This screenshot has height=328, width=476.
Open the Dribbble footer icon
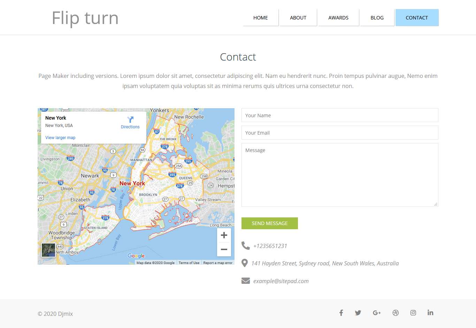[396, 313]
